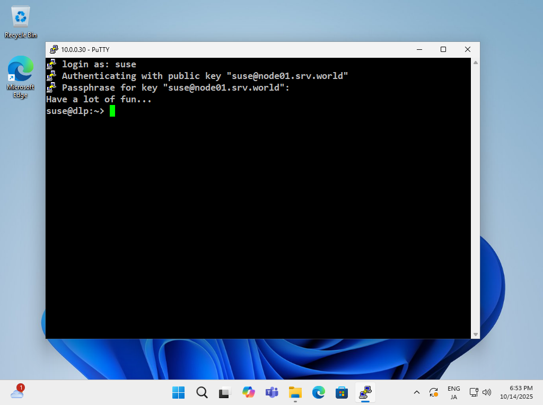Screen dimensions: 543x405
Task: Open the network status tray icon
Action: pyautogui.click(x=474, y=392)
